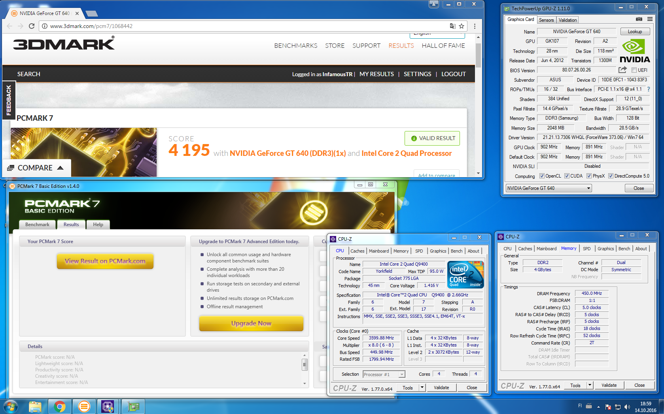Click the Lookup button in GPU-Z
Viewport: 664px width, 414px height.
(x=635, y=32)
